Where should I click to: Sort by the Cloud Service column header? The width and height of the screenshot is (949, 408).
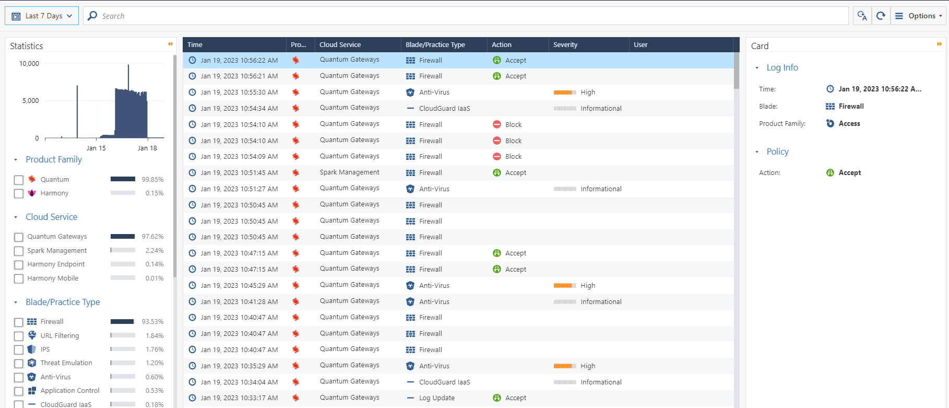[358, 44]
